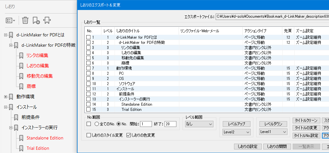329x153 pixels.
Task: Click the trash delete bookmark icon
Action: (25, 20)
